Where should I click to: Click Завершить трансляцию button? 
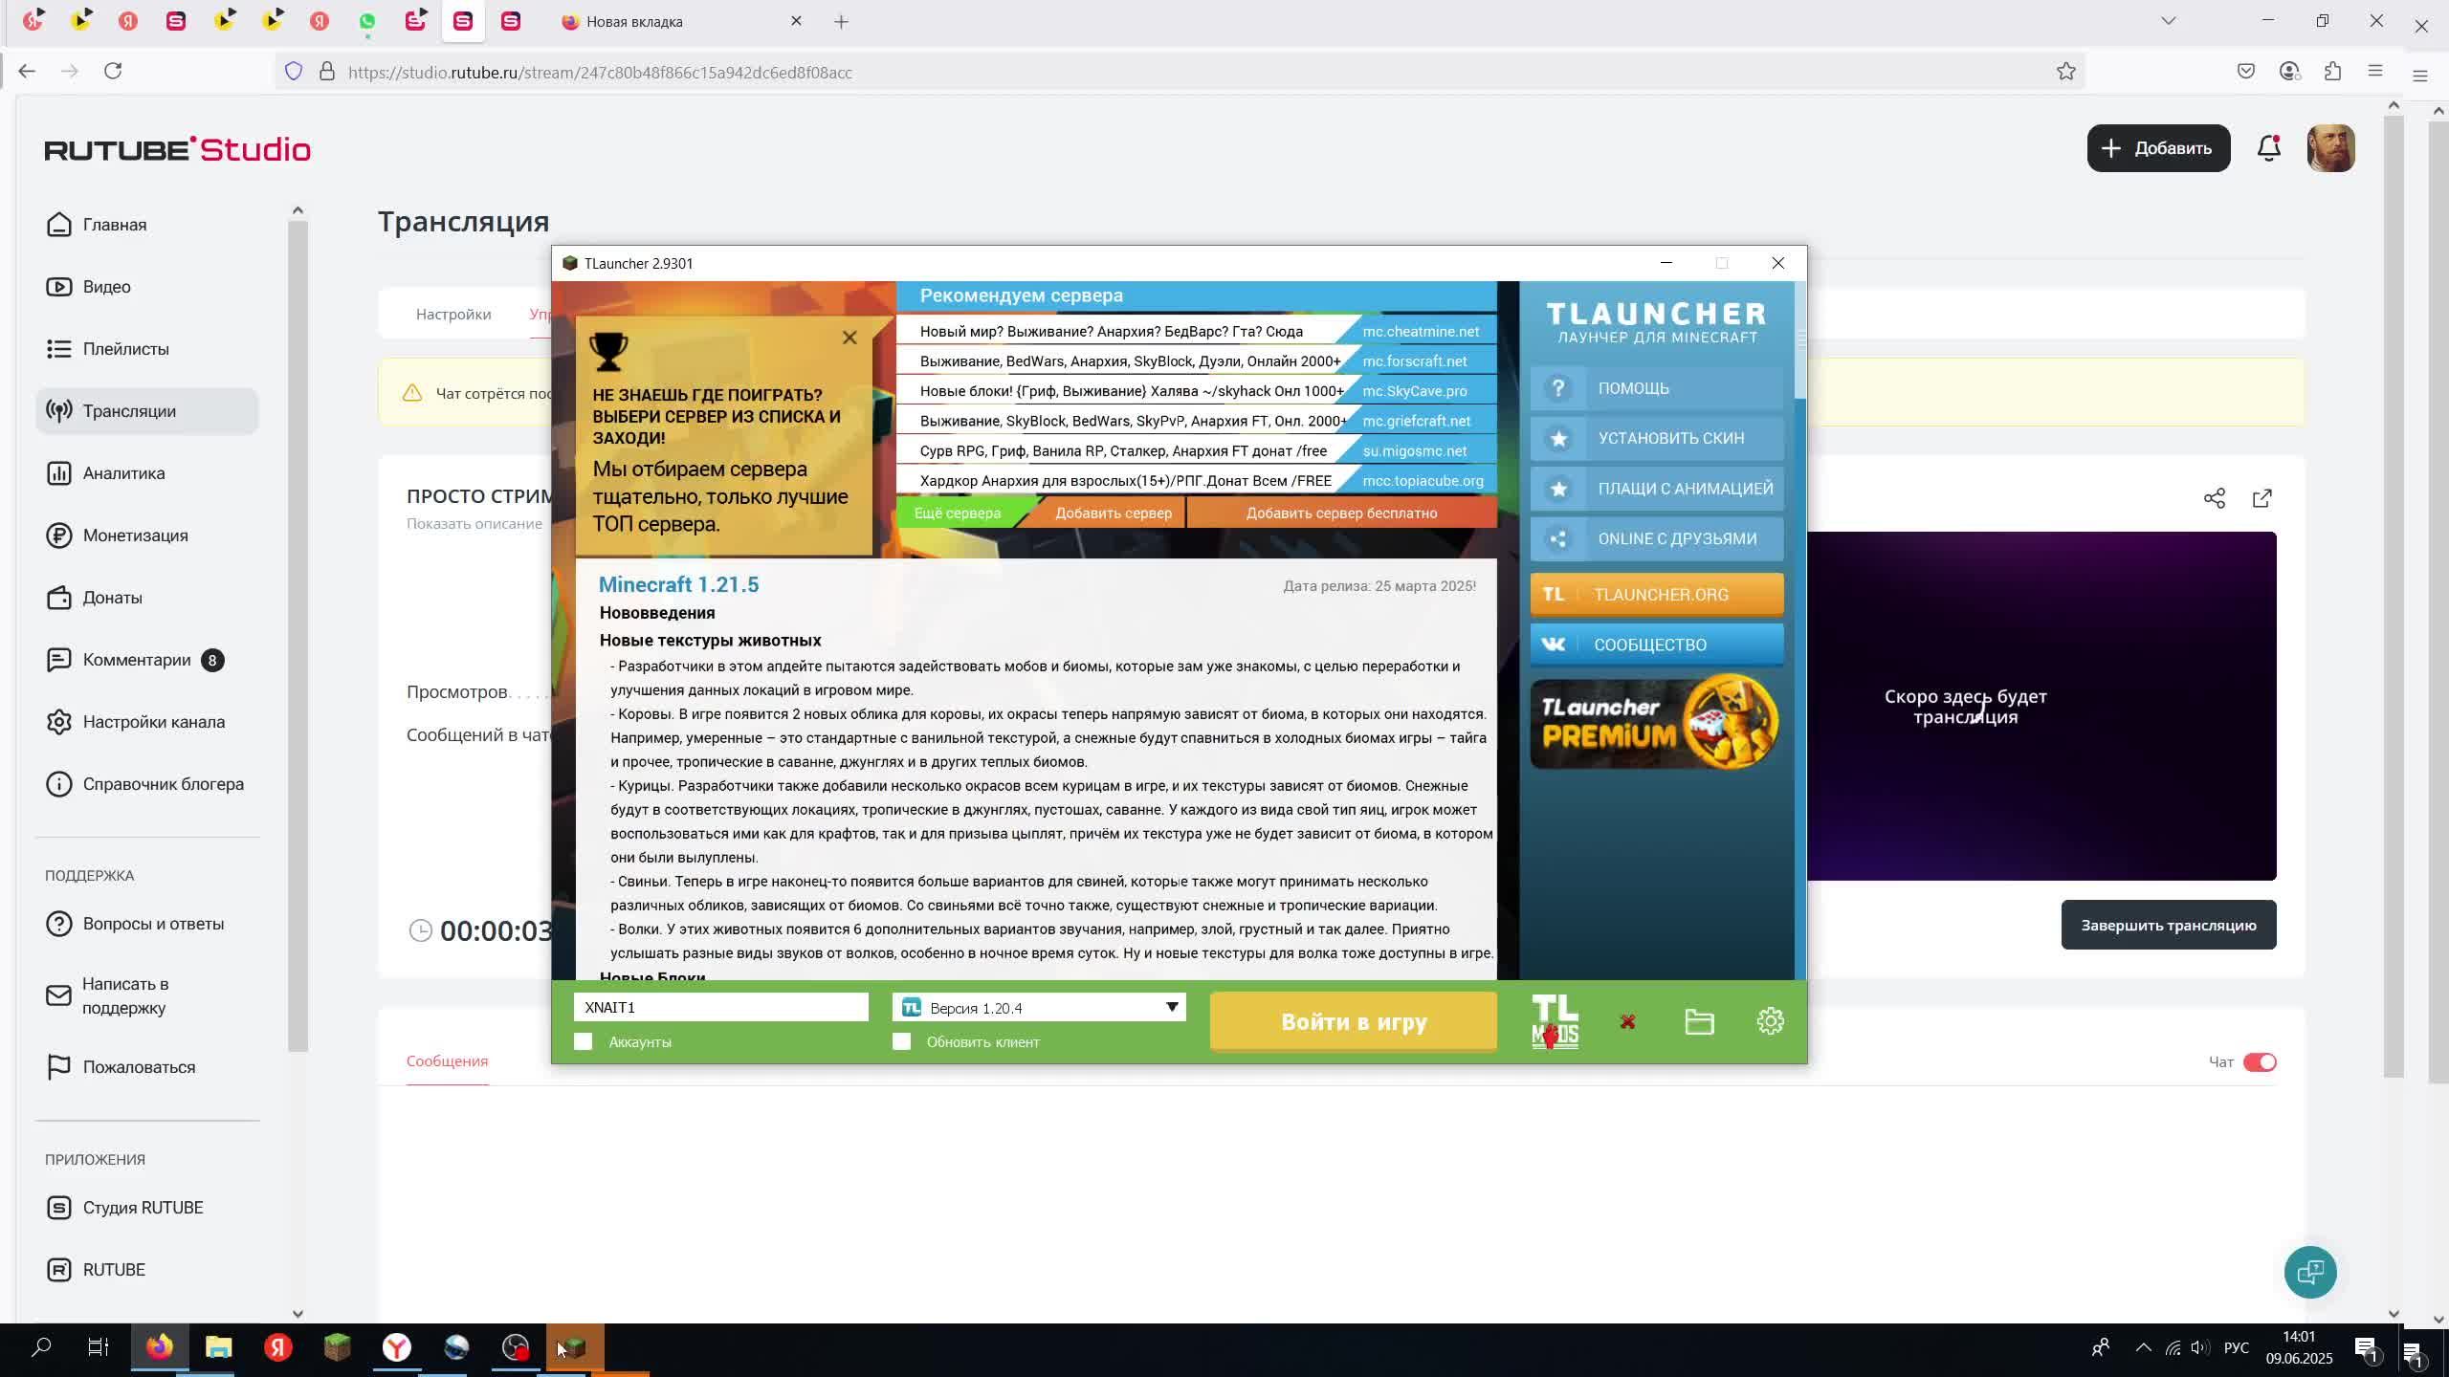[x=2169, y=925]
